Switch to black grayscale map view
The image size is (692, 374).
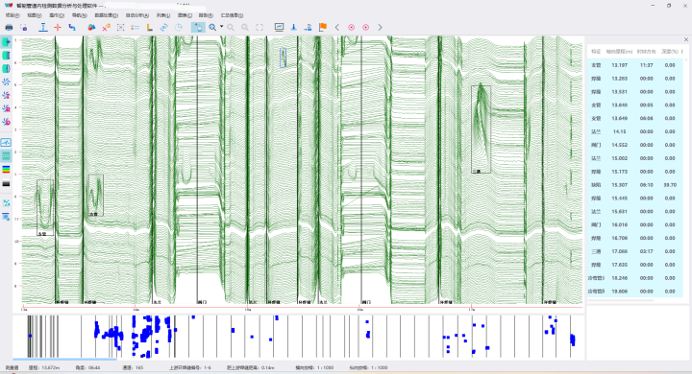(6, 184)
